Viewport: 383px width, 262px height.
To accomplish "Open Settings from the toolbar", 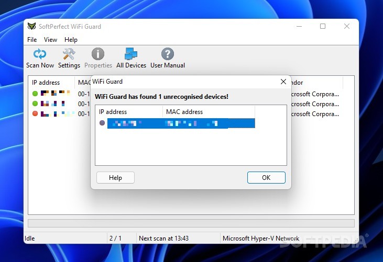I will [69, 58].
